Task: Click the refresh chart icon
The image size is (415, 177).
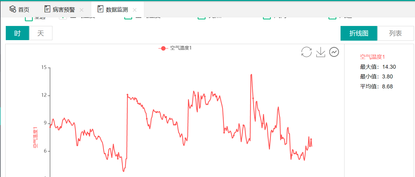Action: [x=306, y=52]
